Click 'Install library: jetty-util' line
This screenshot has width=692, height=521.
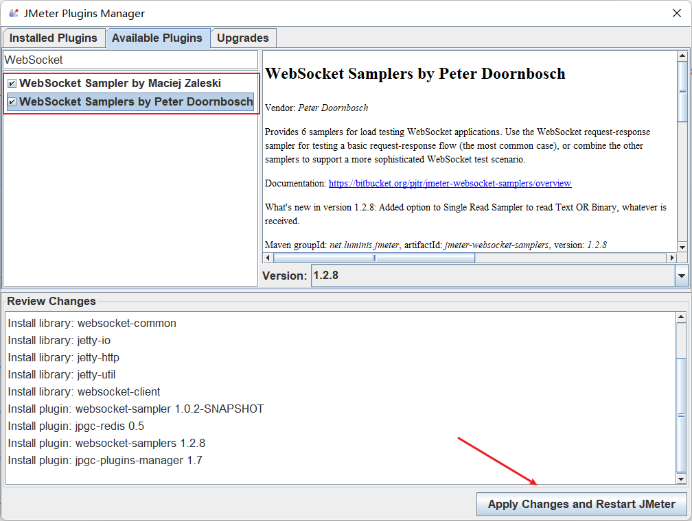[62, 375]
